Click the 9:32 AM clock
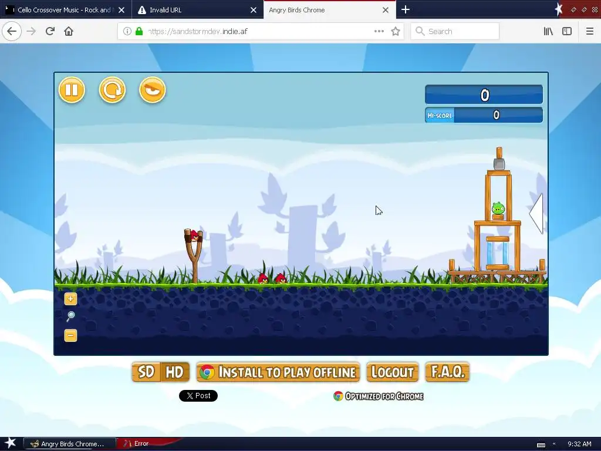601x451 pixels. pyautogui.click(x=579, y=444)
